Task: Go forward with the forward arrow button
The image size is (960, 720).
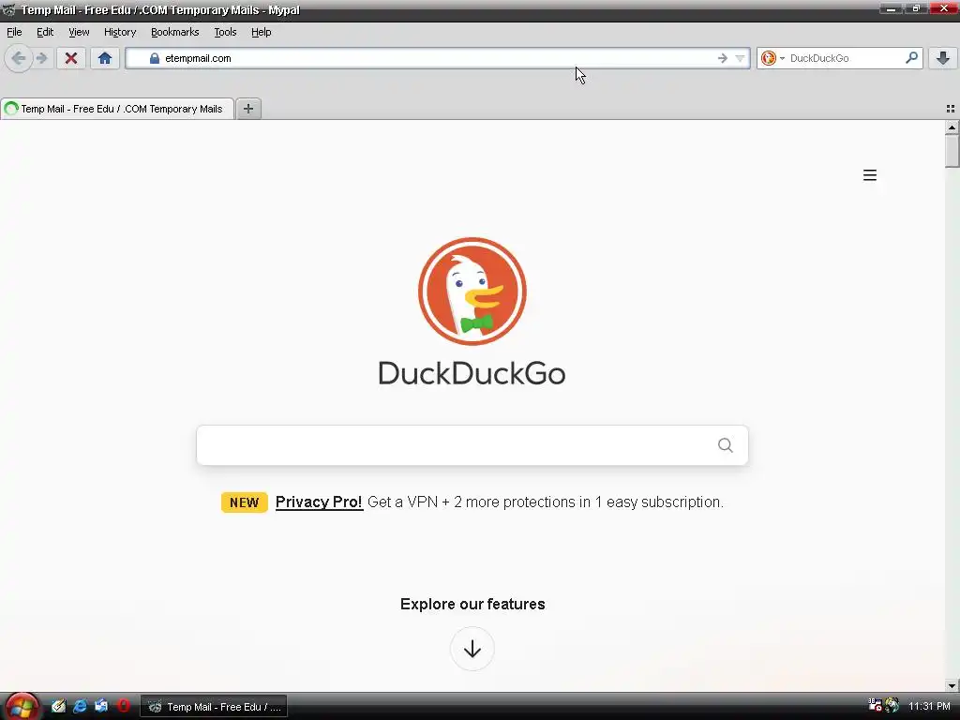Action: click(41, 58)
